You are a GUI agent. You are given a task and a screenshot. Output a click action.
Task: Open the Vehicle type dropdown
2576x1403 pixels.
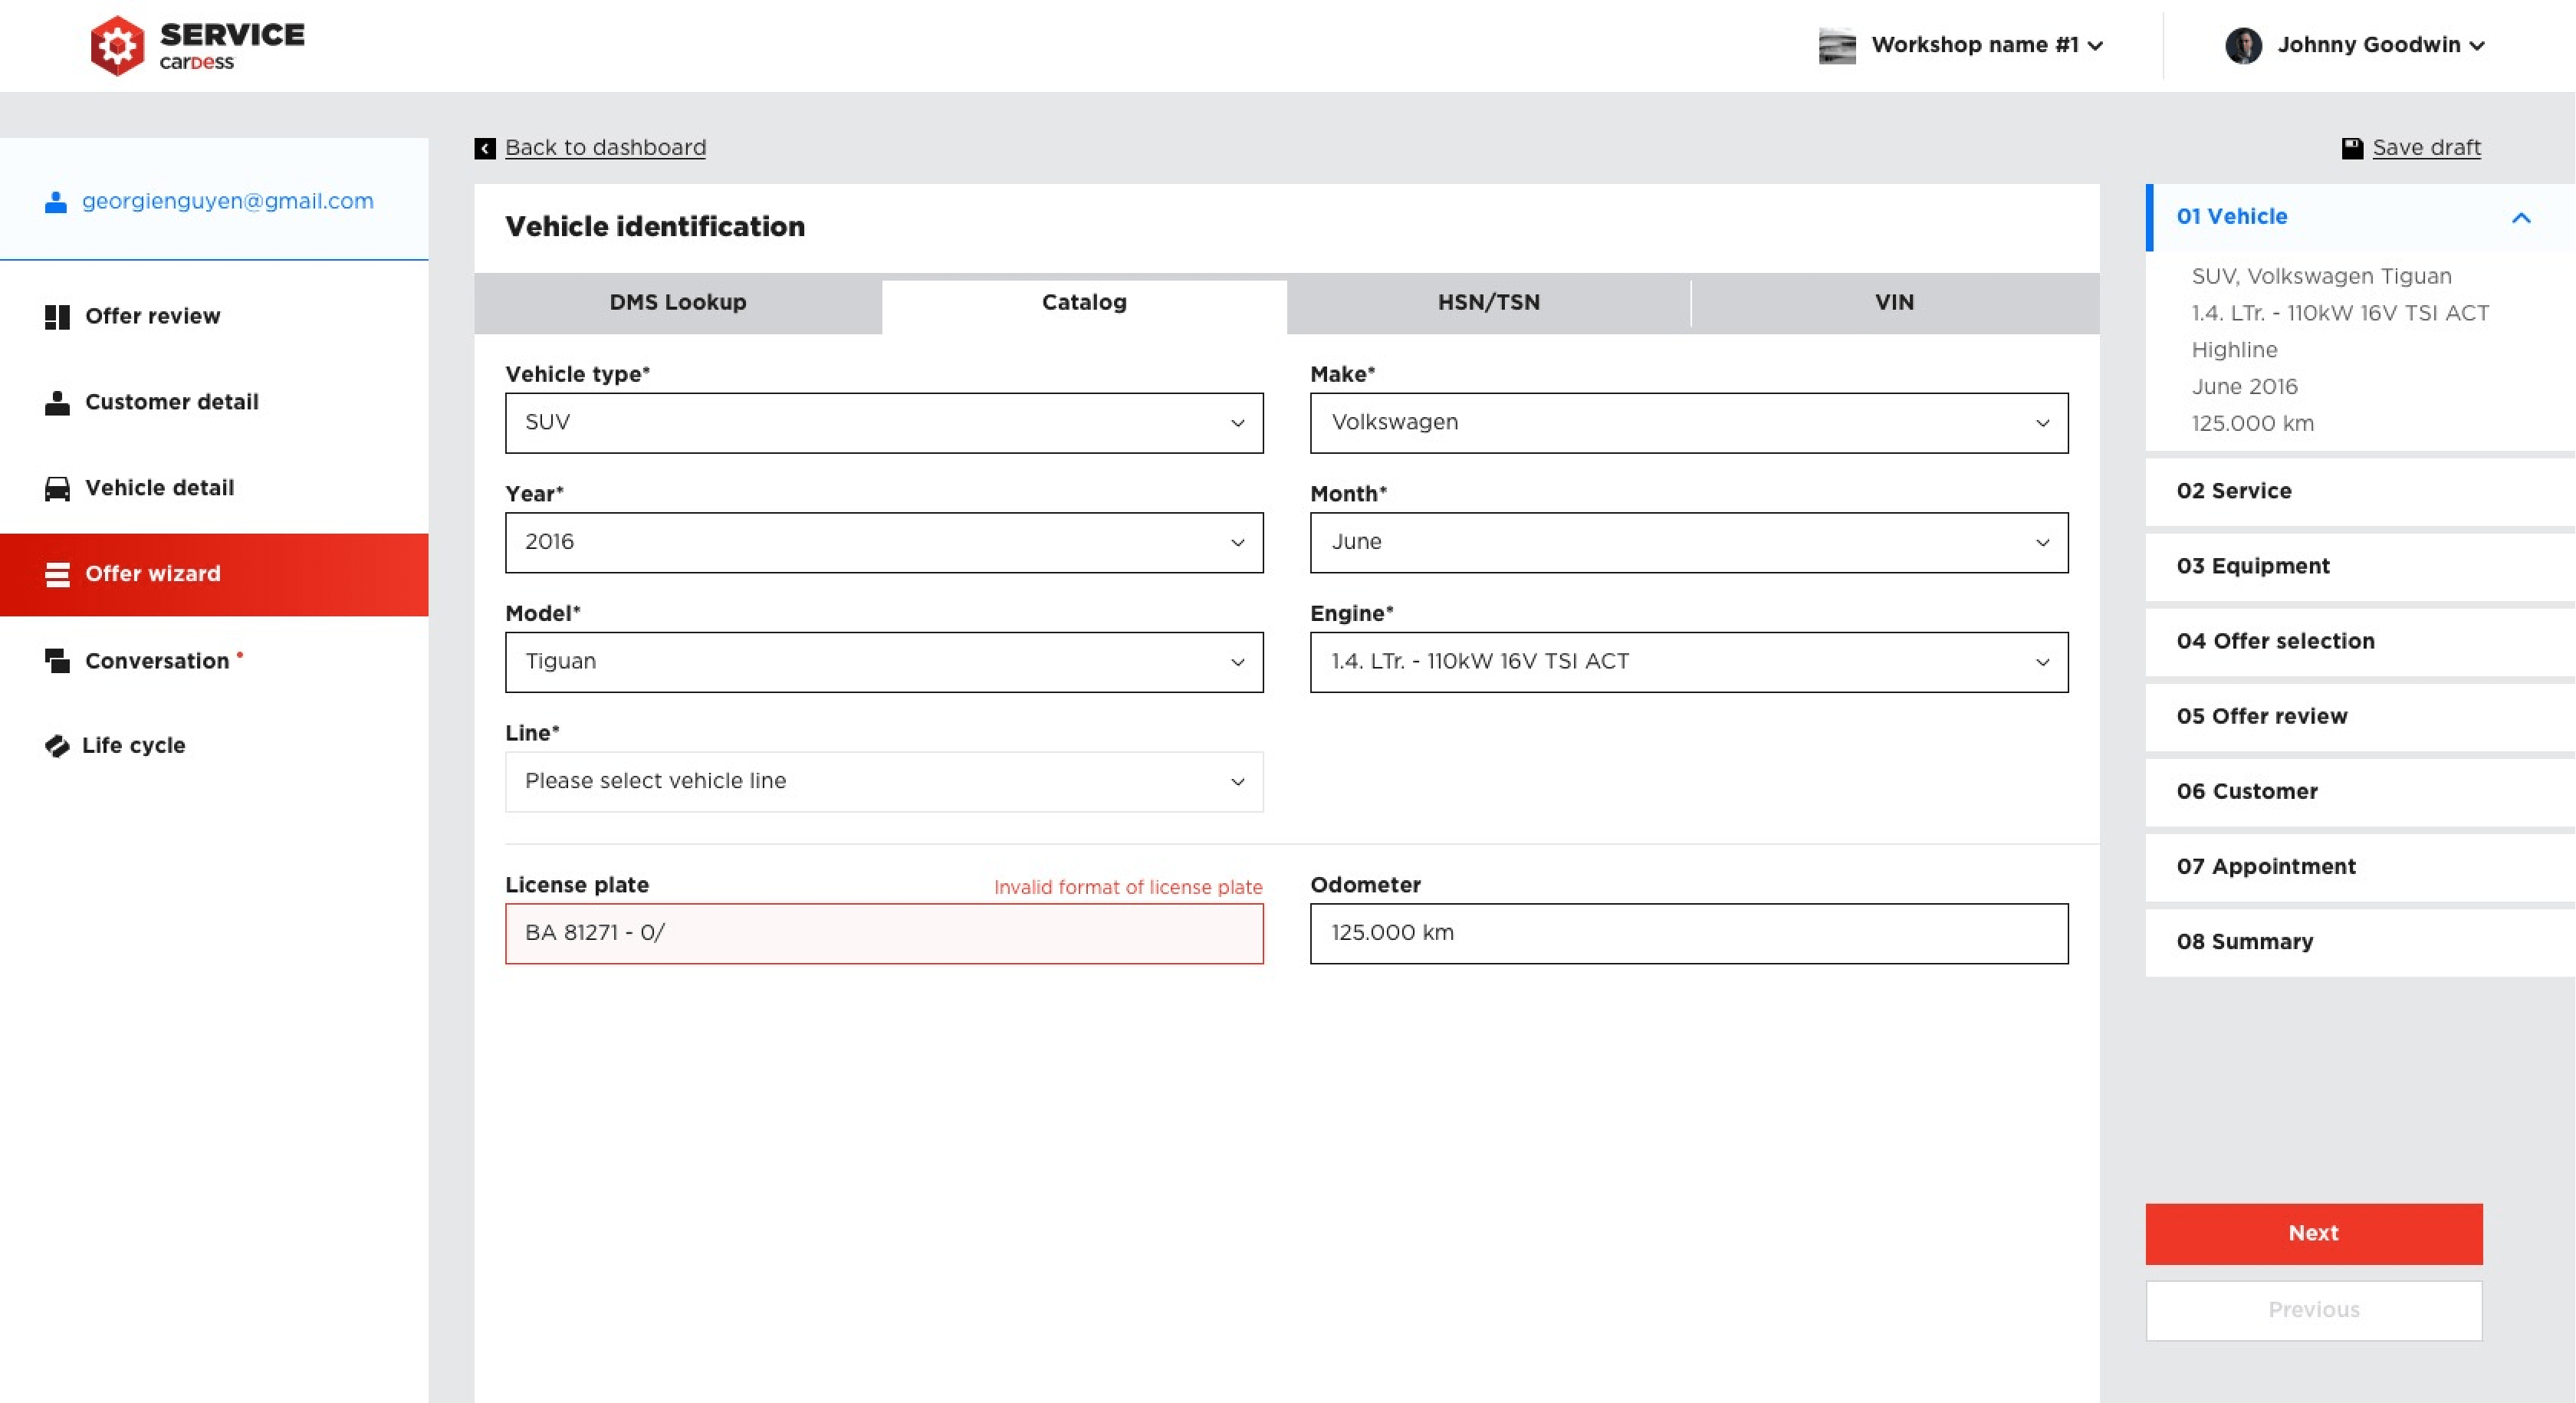point(884,423)
